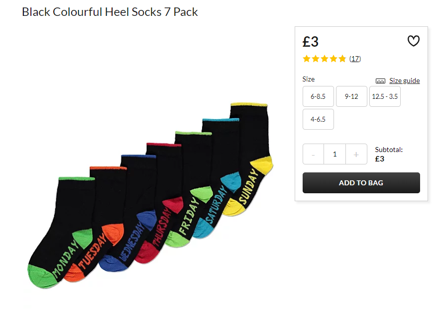This screenshot has width=442, height=311.
Task: Click the product title Black Colourful Heel Socks
Action: pos(110,12)
